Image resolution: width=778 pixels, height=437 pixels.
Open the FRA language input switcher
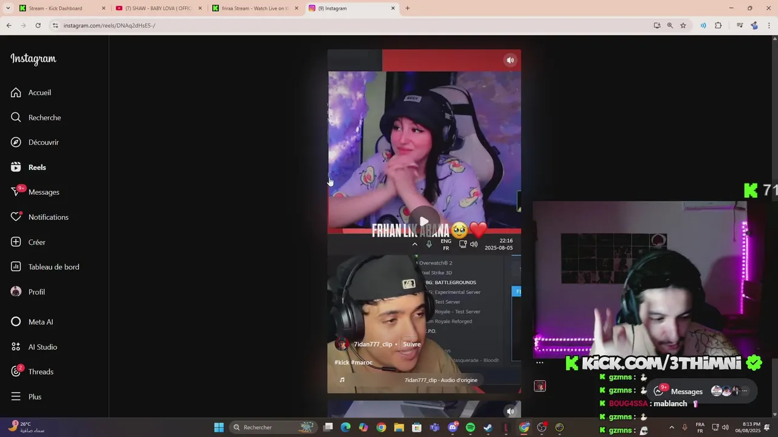point(700,427)
